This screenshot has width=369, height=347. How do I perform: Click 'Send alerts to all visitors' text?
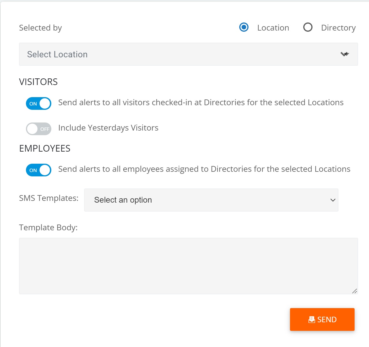point(201,103)
